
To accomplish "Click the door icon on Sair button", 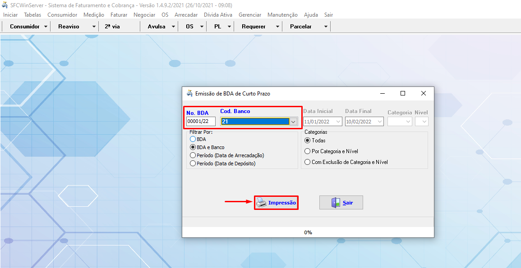I will (336, 203).
